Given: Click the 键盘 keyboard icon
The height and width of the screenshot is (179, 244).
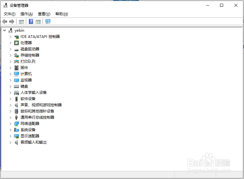Looking at the screenshot, I should pos(17,86).
